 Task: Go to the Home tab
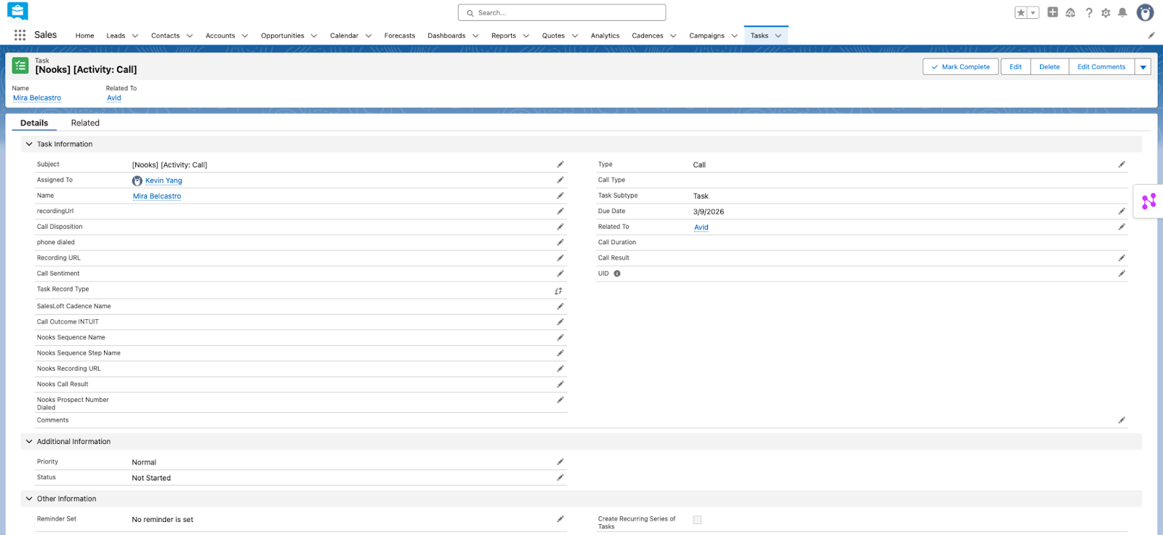[85, 36]
